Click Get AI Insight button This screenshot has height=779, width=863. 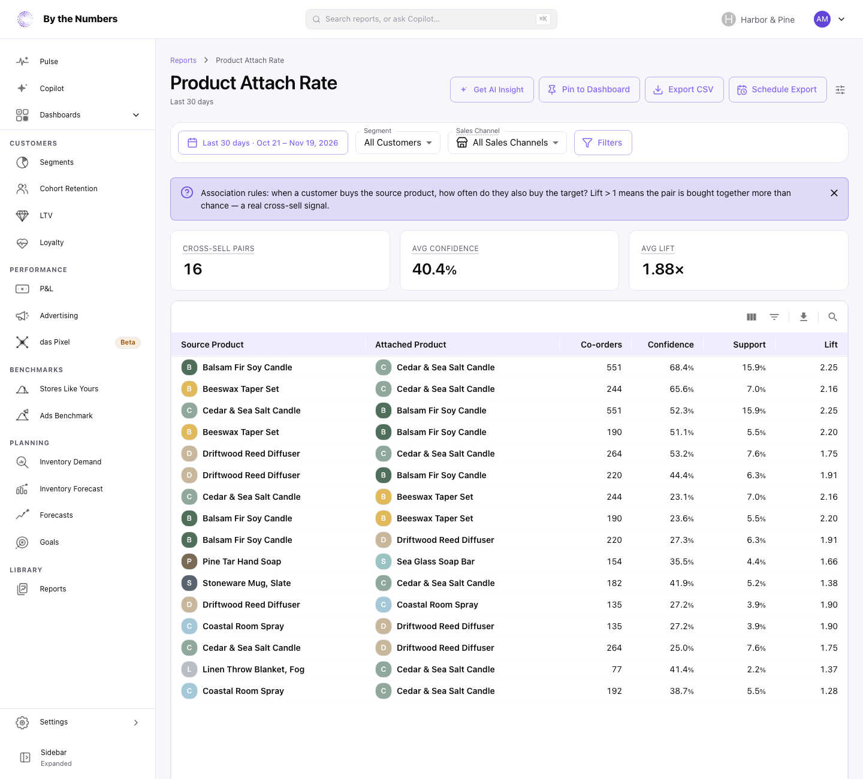pyautogui.click(x=492, y=90)
